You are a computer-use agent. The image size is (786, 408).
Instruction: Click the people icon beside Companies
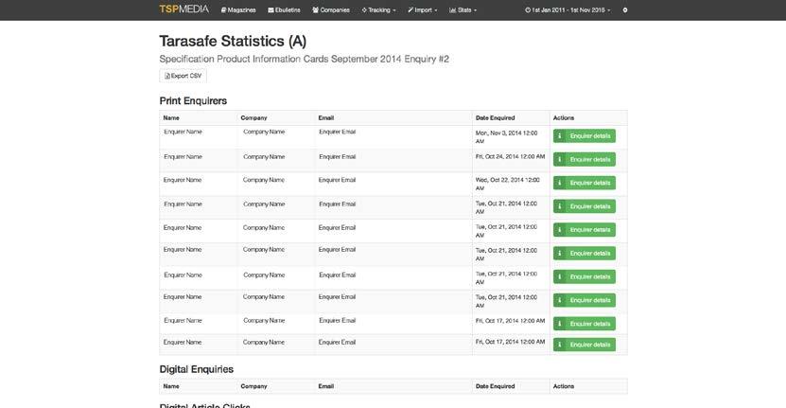click(315, 10)
